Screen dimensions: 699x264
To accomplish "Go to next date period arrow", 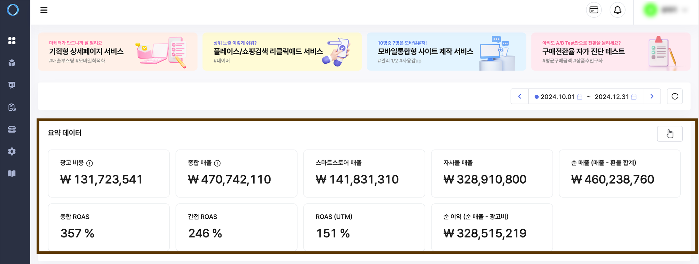I will point(652,96).
